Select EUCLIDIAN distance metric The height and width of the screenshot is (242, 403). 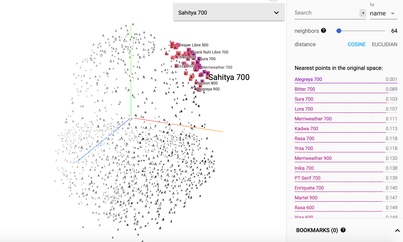tap(385, 44)
